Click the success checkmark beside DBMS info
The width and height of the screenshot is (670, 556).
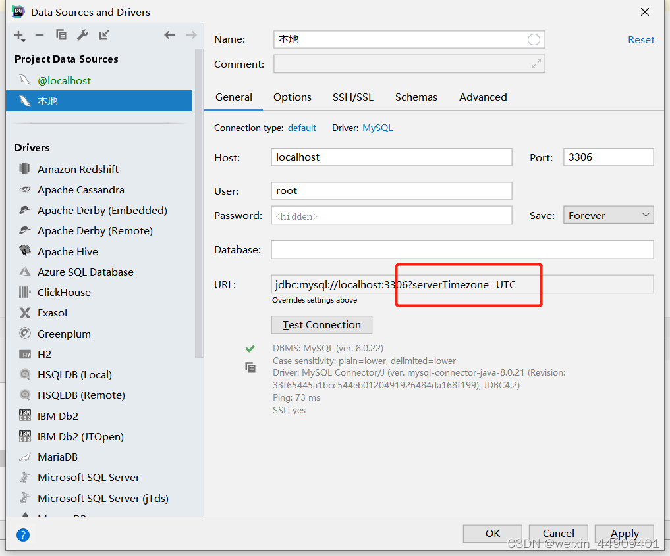[250, 348]
